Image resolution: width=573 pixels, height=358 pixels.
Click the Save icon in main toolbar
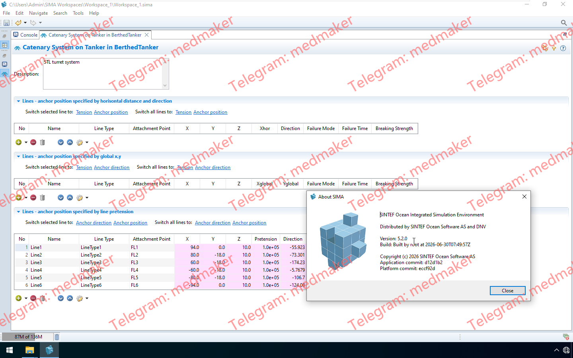(6, 23)
